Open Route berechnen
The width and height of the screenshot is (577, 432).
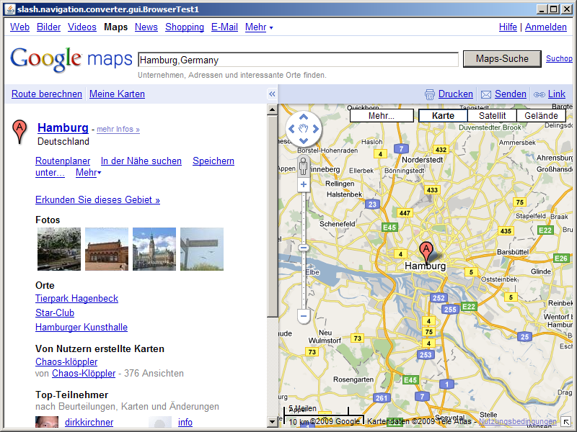47,94
